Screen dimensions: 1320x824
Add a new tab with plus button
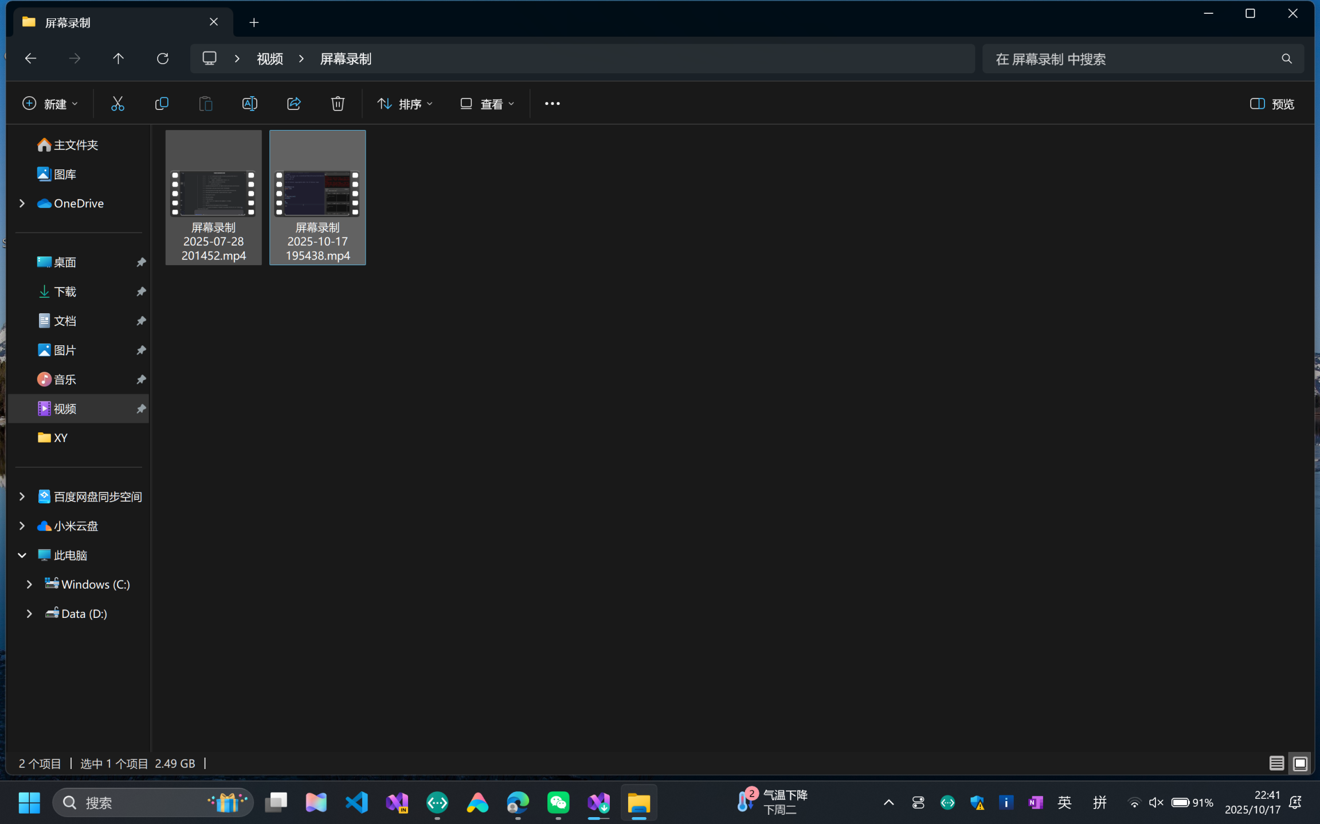click(254, 22)
